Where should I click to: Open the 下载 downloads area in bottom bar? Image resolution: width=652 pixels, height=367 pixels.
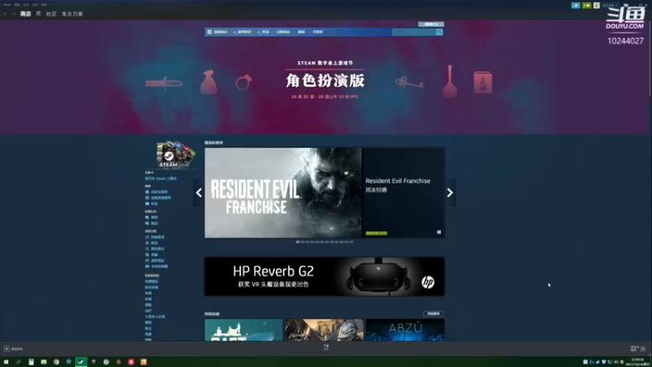pyautogui.click(x=326, y=347)
